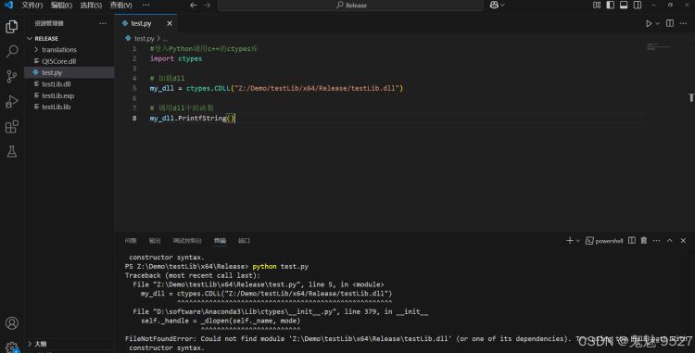
Task: Open the Source Control view
Action: (x=12, y=76)
